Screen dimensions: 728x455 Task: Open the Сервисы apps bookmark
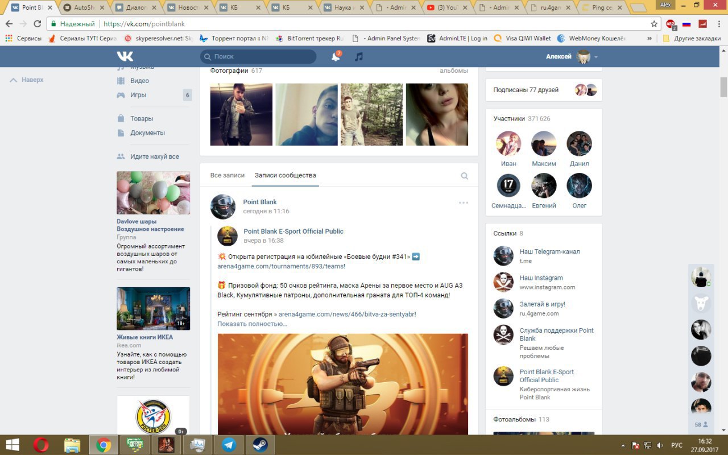coord(23,38)
